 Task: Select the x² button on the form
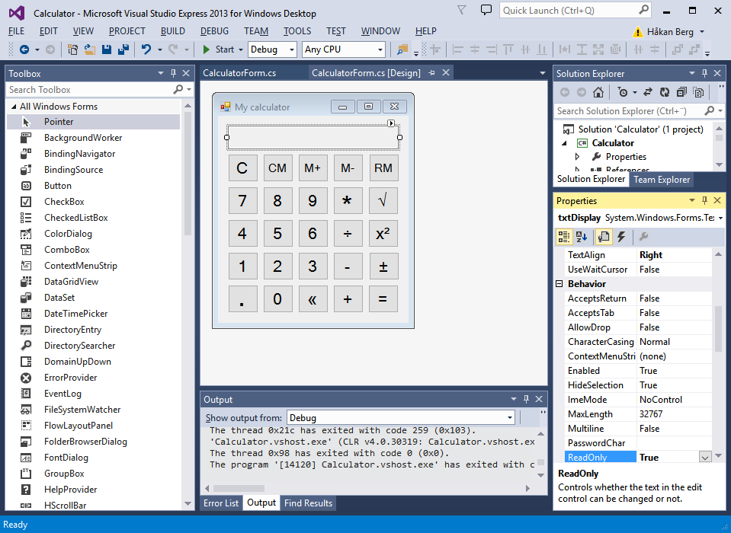click(x=383, y=233)
